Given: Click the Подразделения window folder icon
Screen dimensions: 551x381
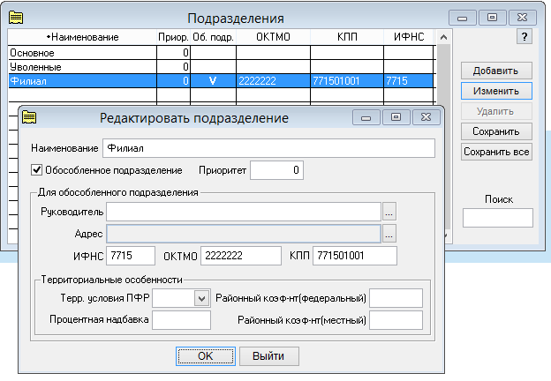Looking at the screenshot, I should coord(16,18).
